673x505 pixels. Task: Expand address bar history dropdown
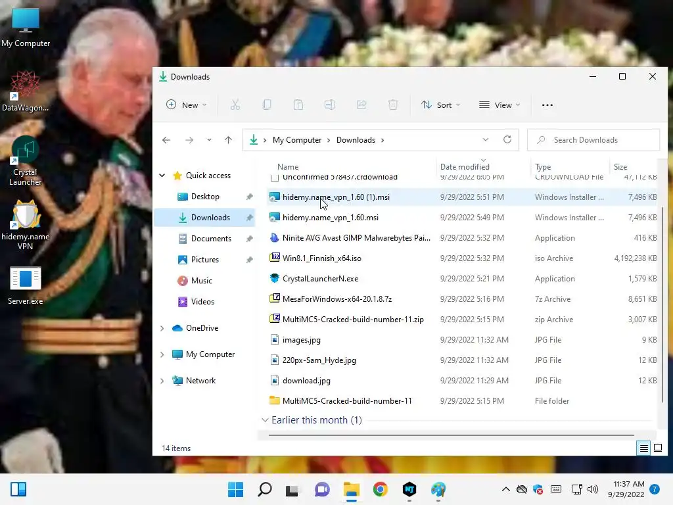[486, 139]
